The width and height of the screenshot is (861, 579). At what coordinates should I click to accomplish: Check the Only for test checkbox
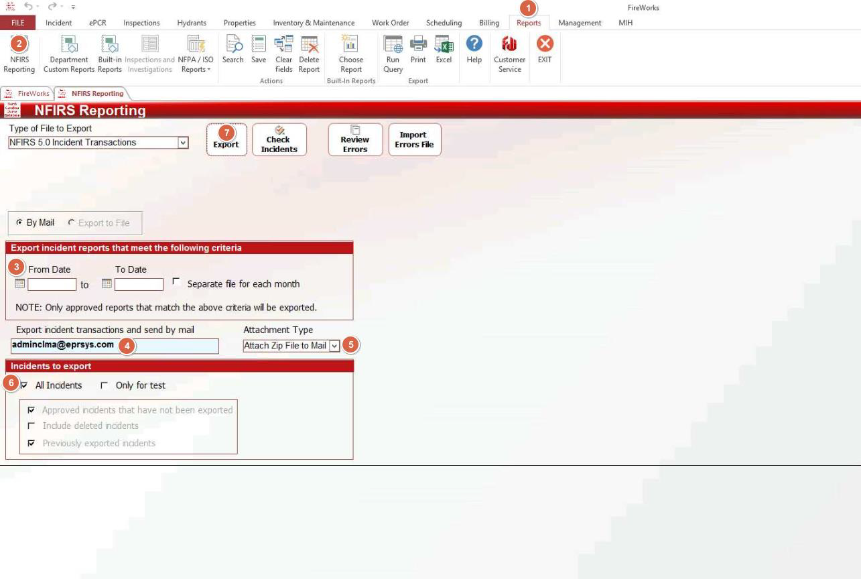click(x=104, y=385)
